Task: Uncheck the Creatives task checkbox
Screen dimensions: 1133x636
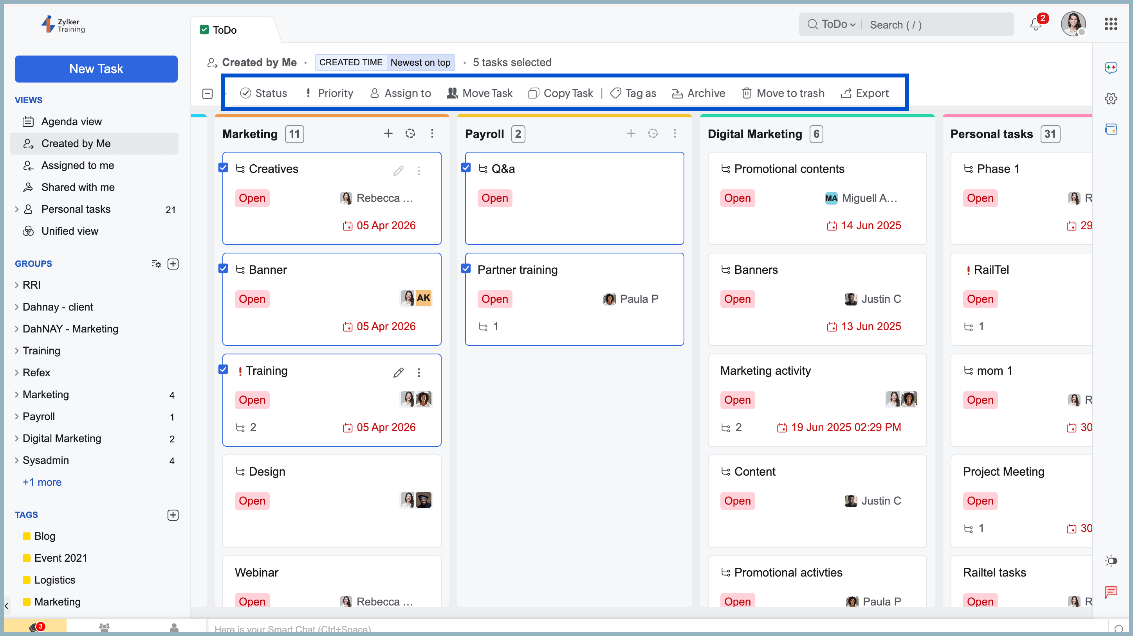Action: [x=223, y=167]
